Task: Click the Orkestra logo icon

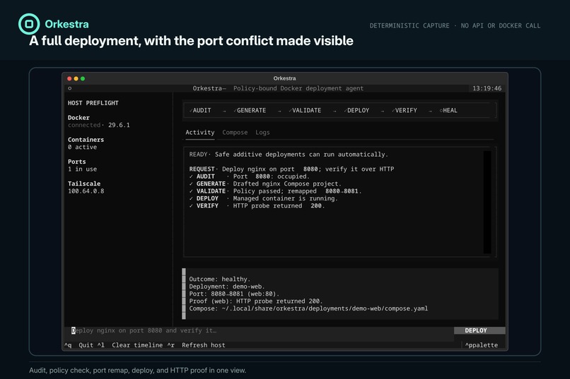Action: tap(29, 24)
